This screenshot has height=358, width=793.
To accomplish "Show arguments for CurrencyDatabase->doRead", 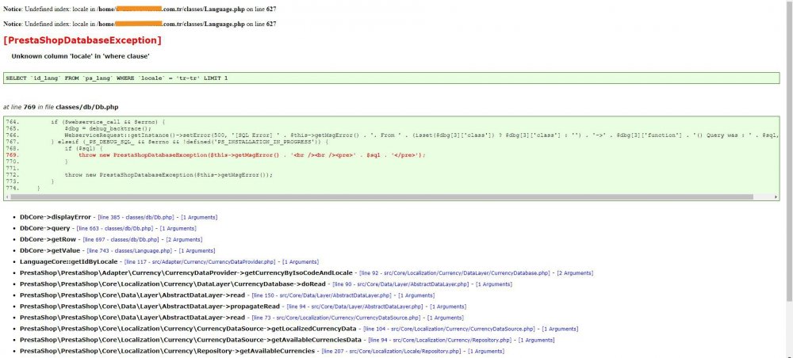I will (495, 284).
